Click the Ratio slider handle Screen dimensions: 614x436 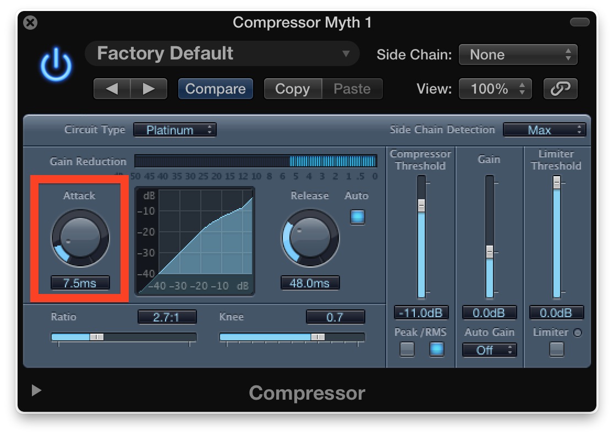96,336
